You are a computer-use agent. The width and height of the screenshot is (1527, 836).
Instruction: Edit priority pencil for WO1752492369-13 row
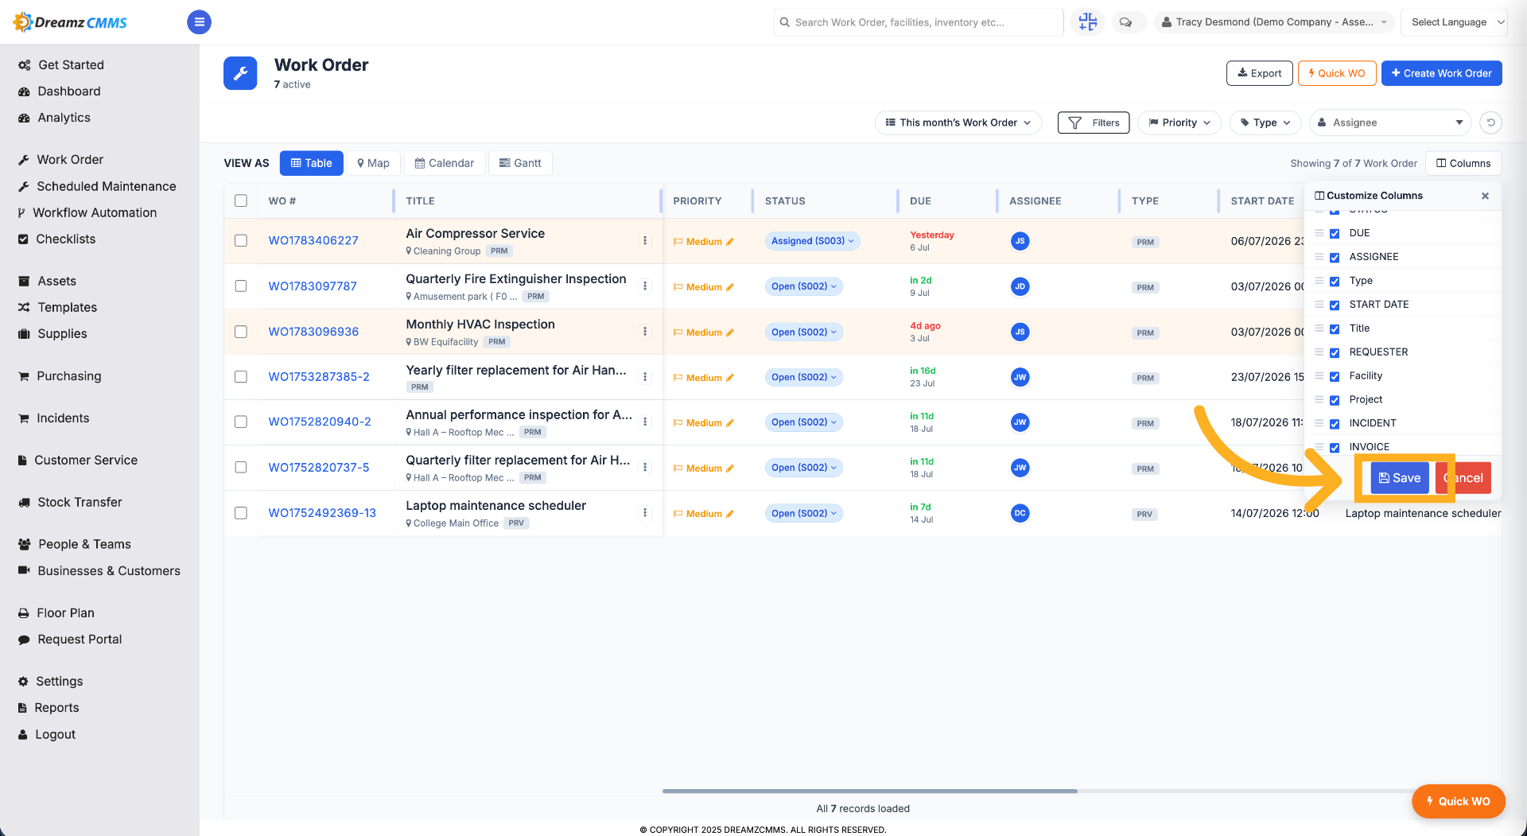[x=730, y=514]
